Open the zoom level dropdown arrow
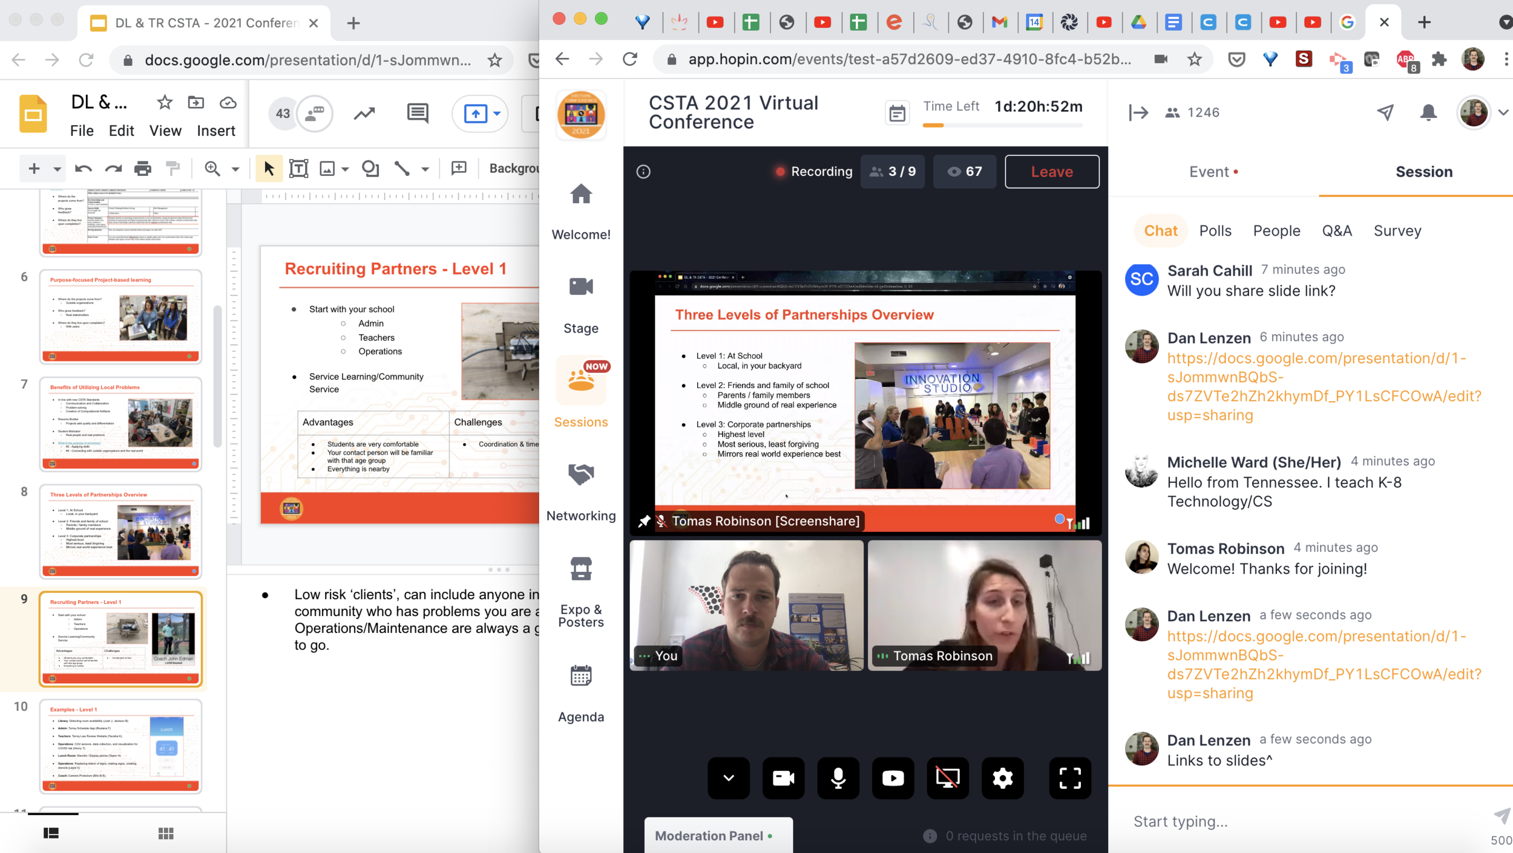 pyautogui.click(x=235, y=169)
